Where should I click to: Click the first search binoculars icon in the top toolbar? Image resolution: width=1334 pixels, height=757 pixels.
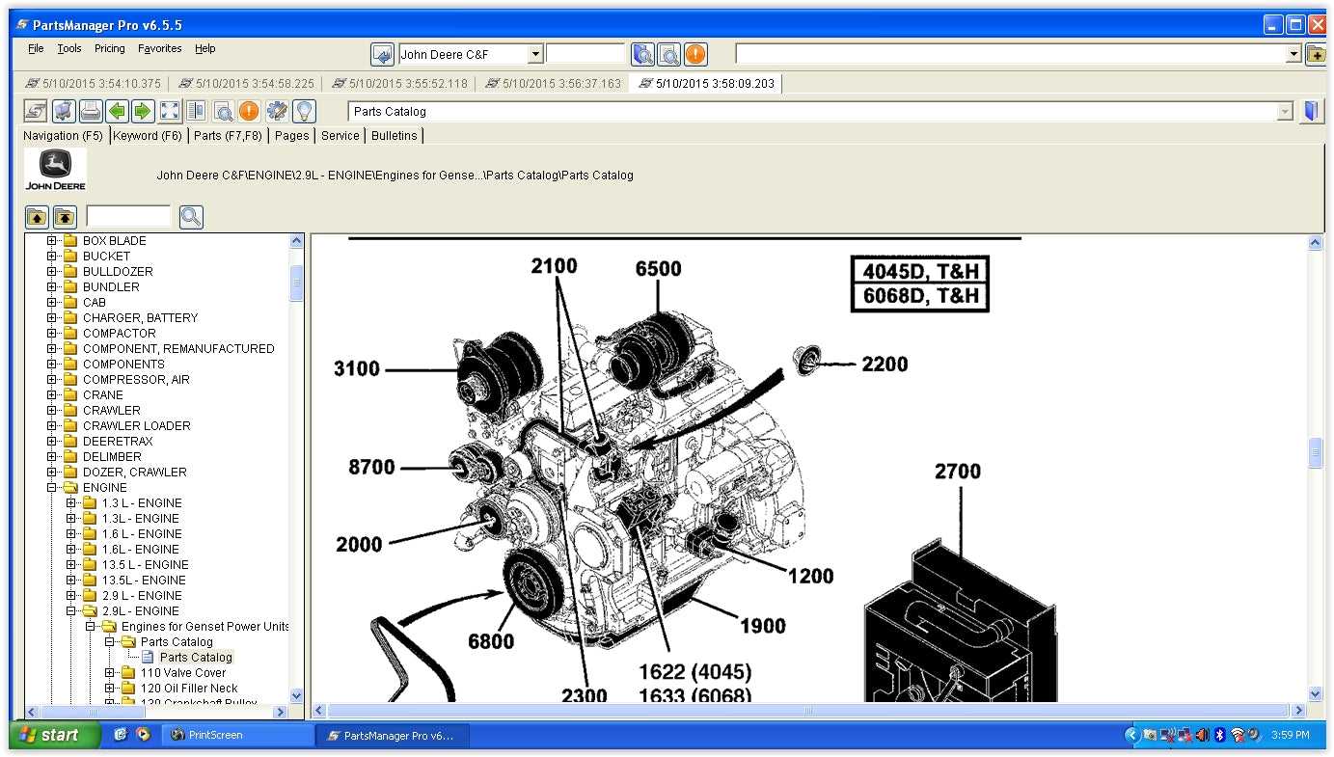[x=642, y=54]
